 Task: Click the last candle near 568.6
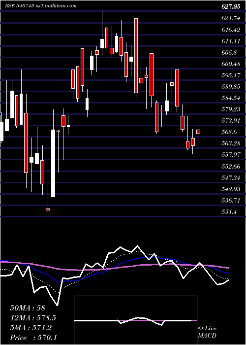(x=198, y=132)
